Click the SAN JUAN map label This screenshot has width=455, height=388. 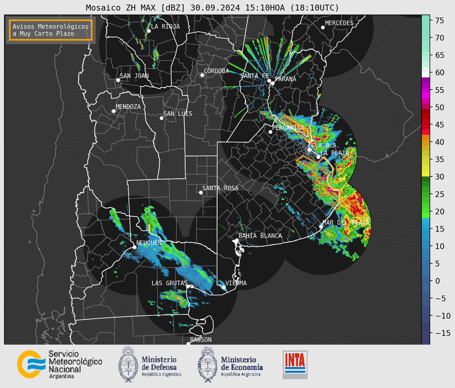coord(134,76)
